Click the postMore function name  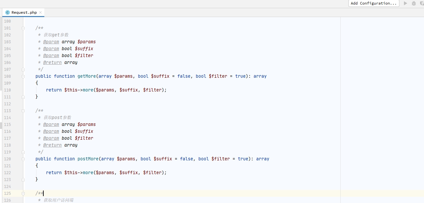pyautogui.click(x=88, y=159)
